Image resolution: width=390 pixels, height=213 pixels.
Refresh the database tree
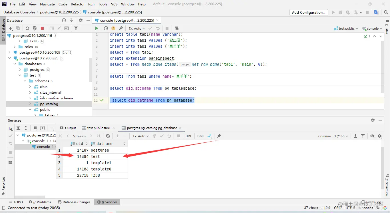tap(27, 28)
